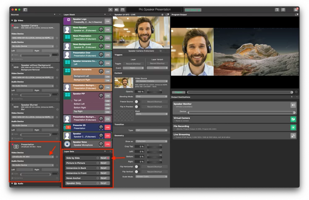Click the notification icon with red badge
The image size is (309, 200).
pos(296,10)
